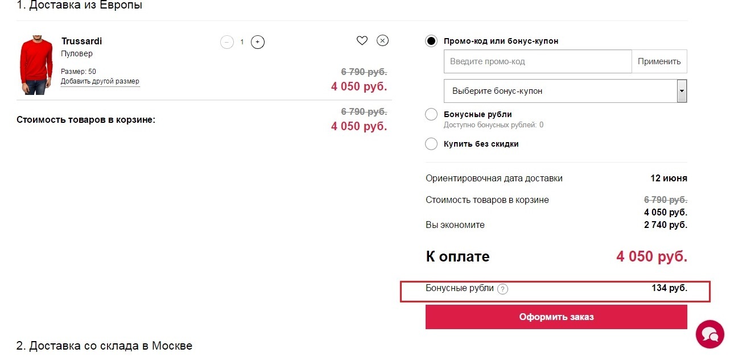Select Промо-код или бонус-купон radio option
The image size is (730, 357).
coord(431,41)
